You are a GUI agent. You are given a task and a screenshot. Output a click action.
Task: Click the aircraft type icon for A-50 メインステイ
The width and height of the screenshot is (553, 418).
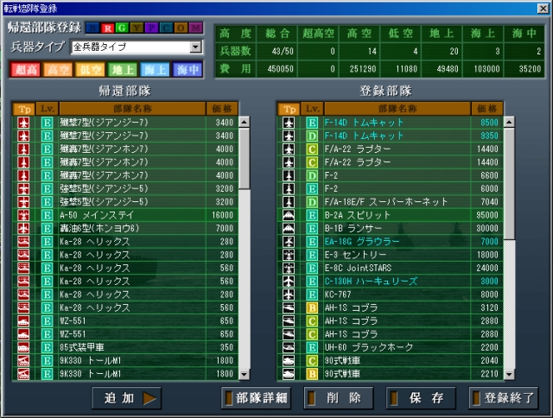point(23,215)
